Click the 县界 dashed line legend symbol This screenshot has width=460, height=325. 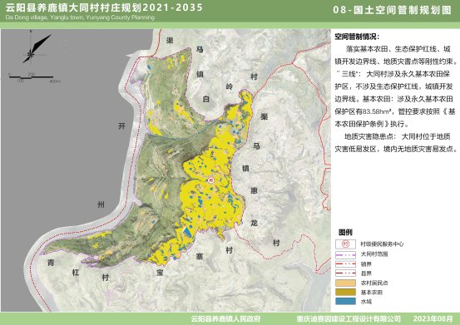pos(345,273)
